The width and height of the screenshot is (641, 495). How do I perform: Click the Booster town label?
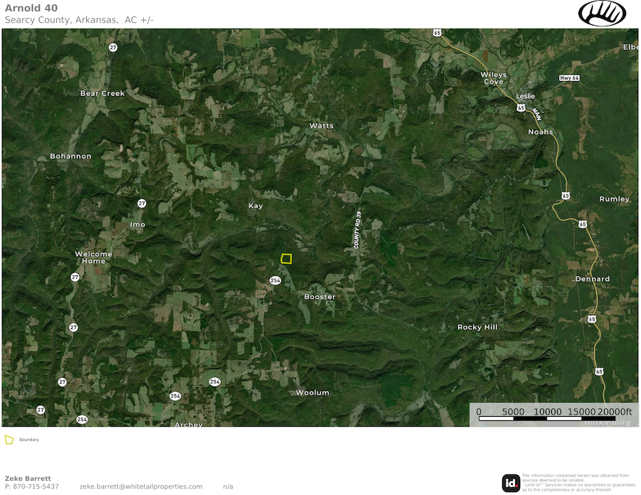(x=320, y=297)
